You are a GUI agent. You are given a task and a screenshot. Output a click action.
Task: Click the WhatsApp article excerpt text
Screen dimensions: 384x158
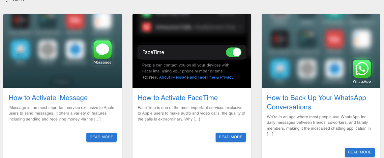[319, 125]
